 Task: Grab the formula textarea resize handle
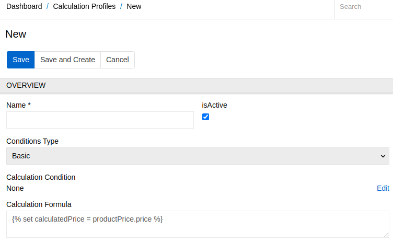pos(386,235)
